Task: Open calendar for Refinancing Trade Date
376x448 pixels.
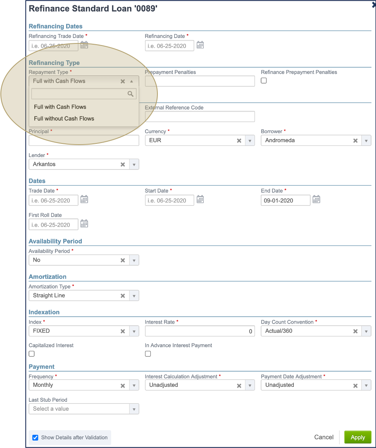Action: coord(84,45)
